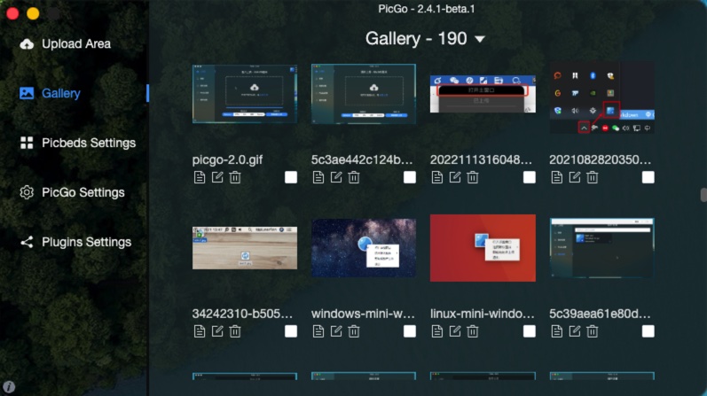Edit icon for 34242310-b505 image
Viewport: 707px width, 396px height.
(217, 331)
